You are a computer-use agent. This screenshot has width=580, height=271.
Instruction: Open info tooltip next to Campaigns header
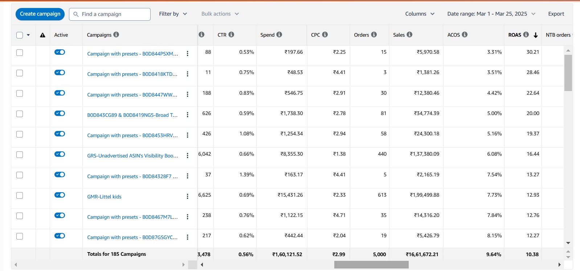click(116, 34)
